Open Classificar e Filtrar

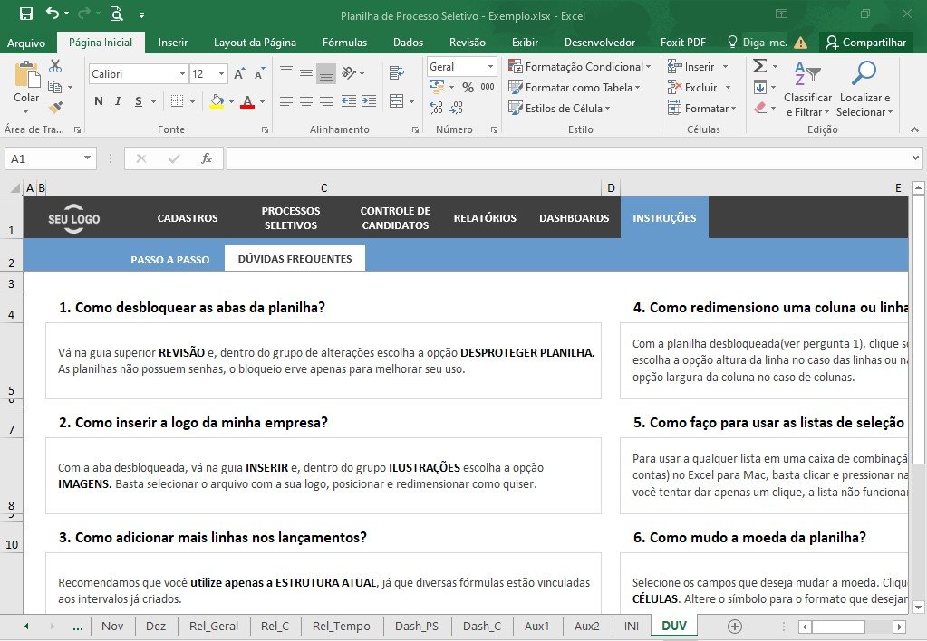pos(807,89)
